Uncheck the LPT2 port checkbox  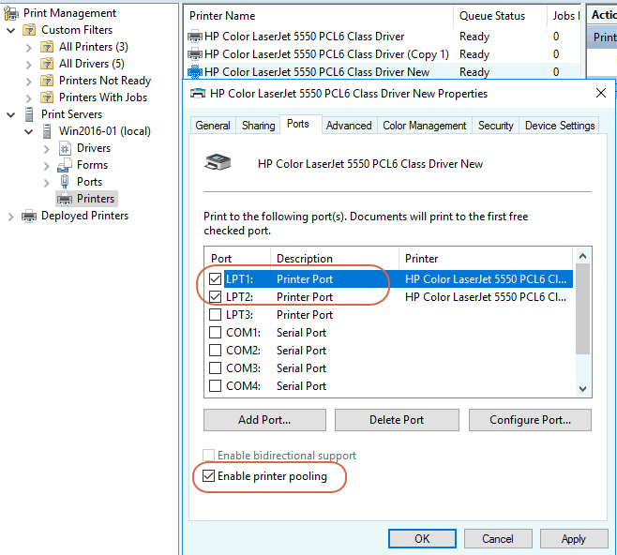[x=216, y=297]
